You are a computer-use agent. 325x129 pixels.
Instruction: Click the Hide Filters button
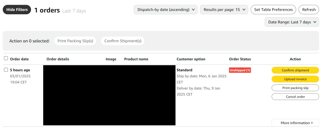click(x=17, y=9)
